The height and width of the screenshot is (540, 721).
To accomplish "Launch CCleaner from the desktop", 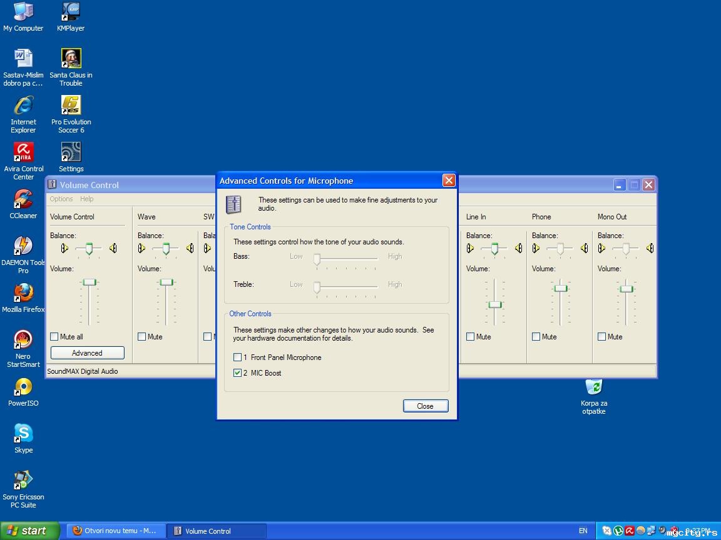I will (23, 199).
